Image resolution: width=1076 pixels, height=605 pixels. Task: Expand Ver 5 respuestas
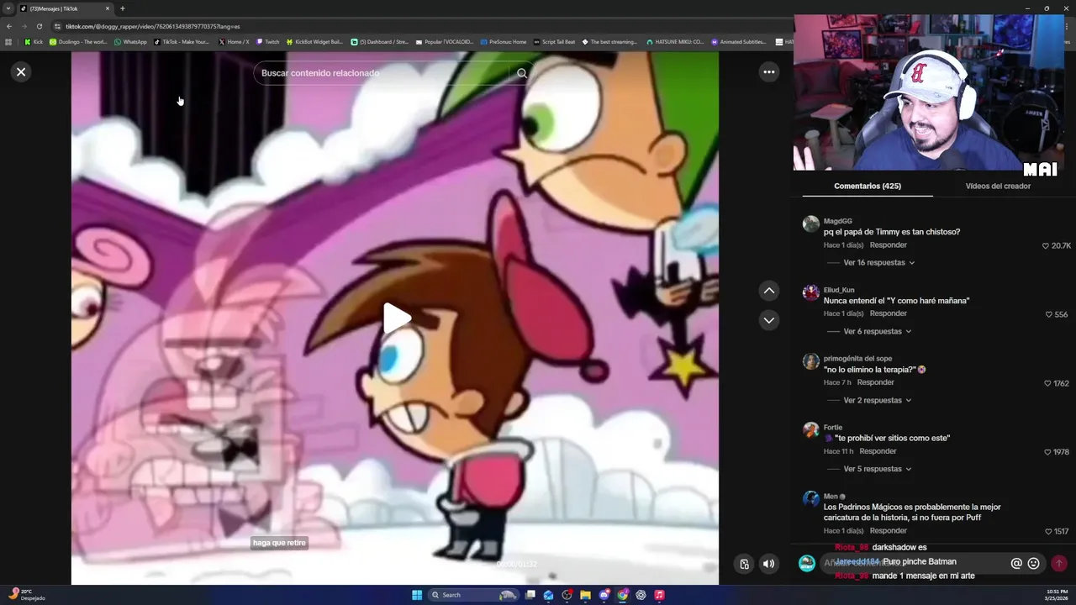point(877,469)
